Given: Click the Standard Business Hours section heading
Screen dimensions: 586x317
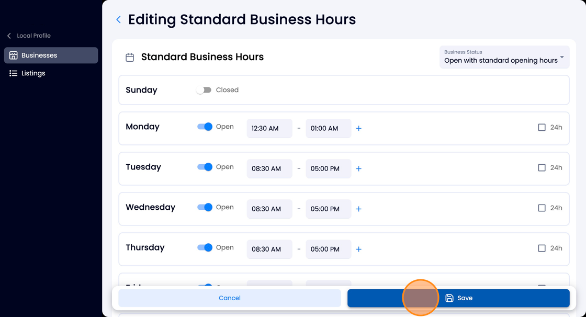Looking at the screenshot, I should pyautogui.click(x=202, y=57).
